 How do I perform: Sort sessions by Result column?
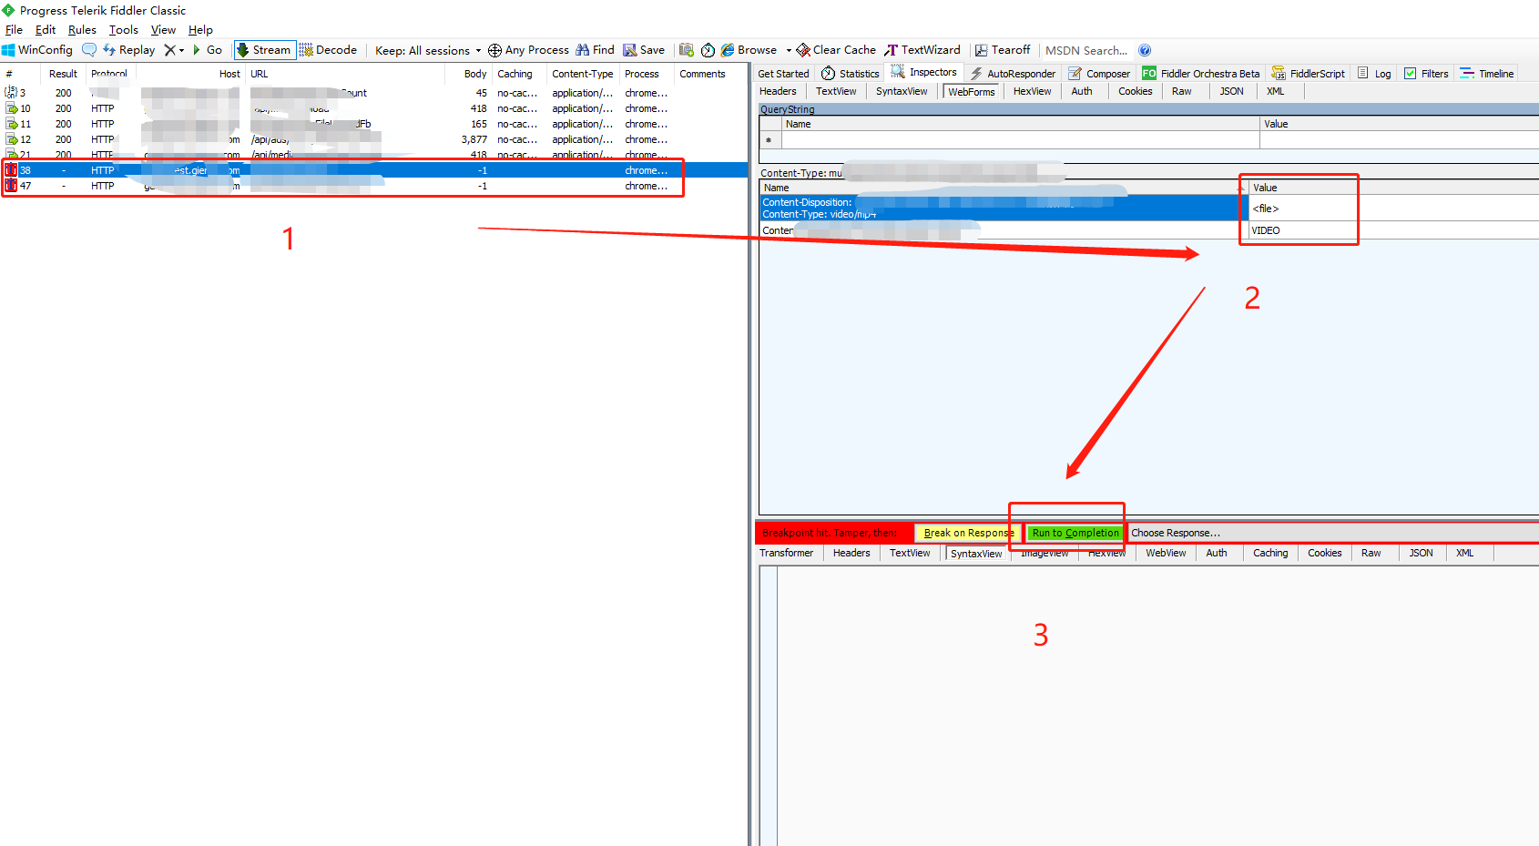click(63, 74)
